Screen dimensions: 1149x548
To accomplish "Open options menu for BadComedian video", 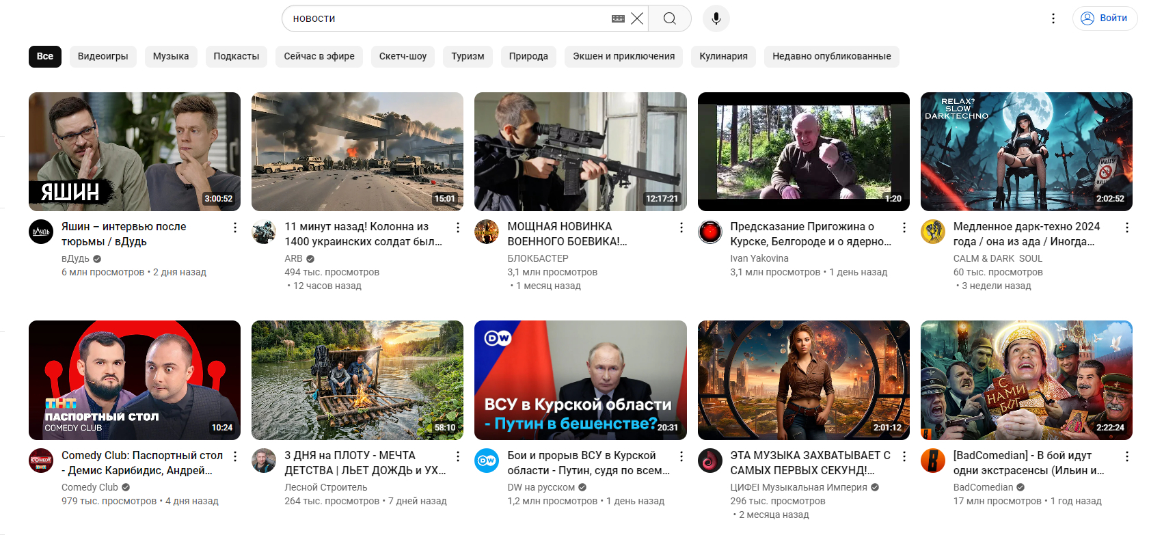I will point(1126,456).
